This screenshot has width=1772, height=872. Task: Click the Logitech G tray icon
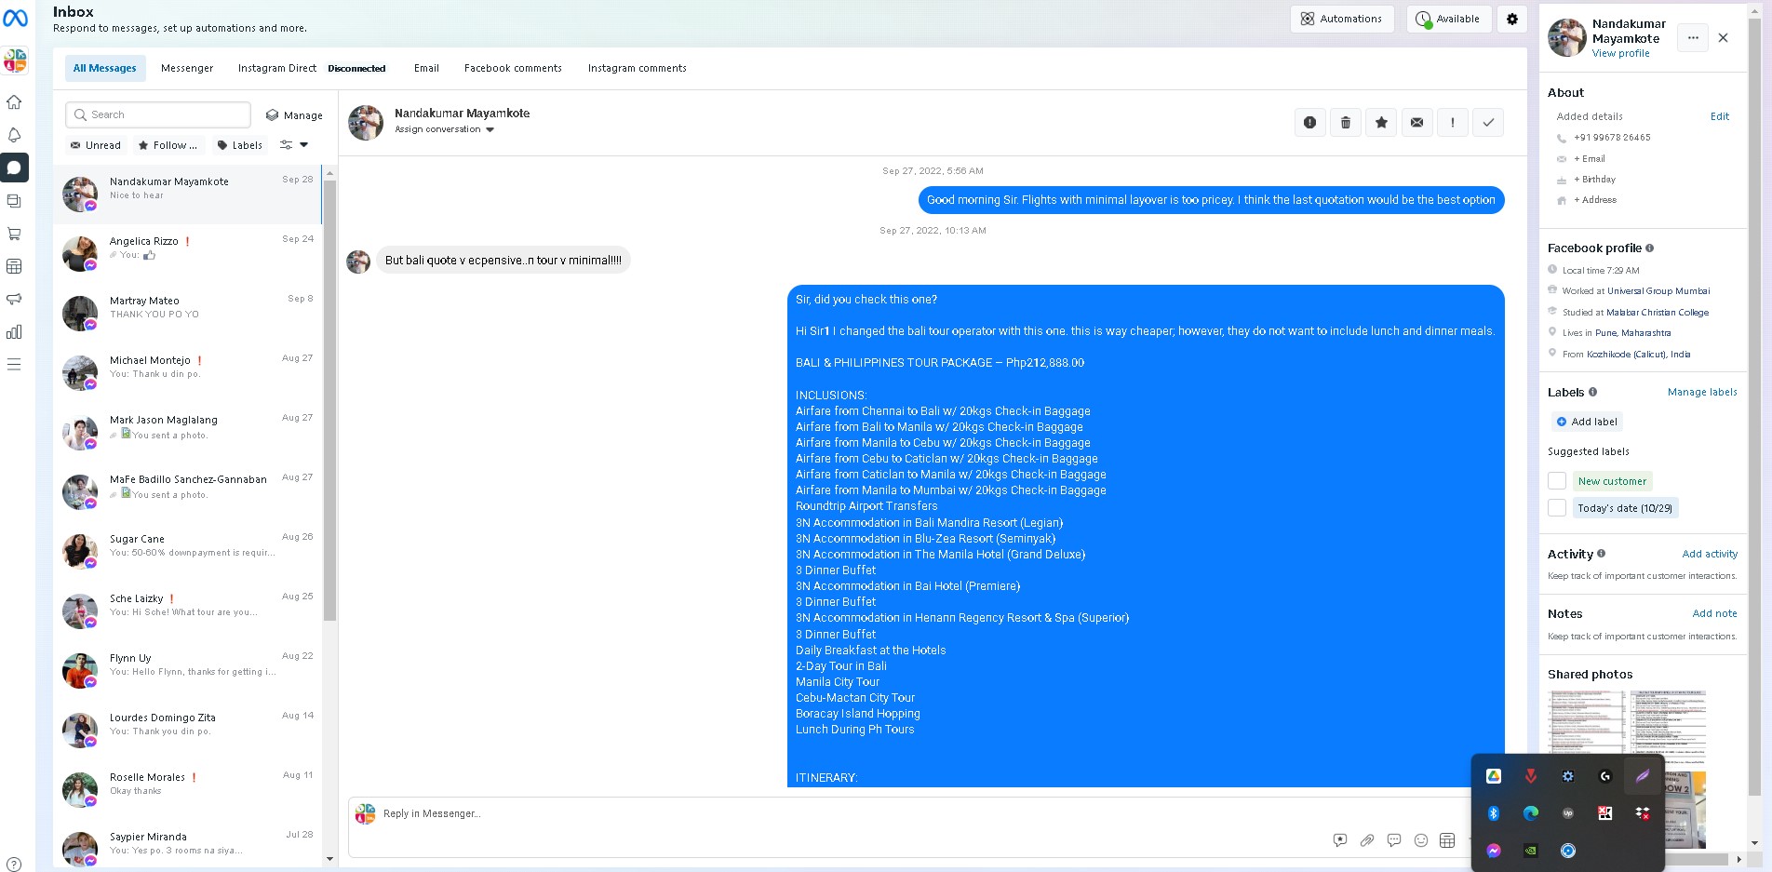click(x=1605, y=776)
